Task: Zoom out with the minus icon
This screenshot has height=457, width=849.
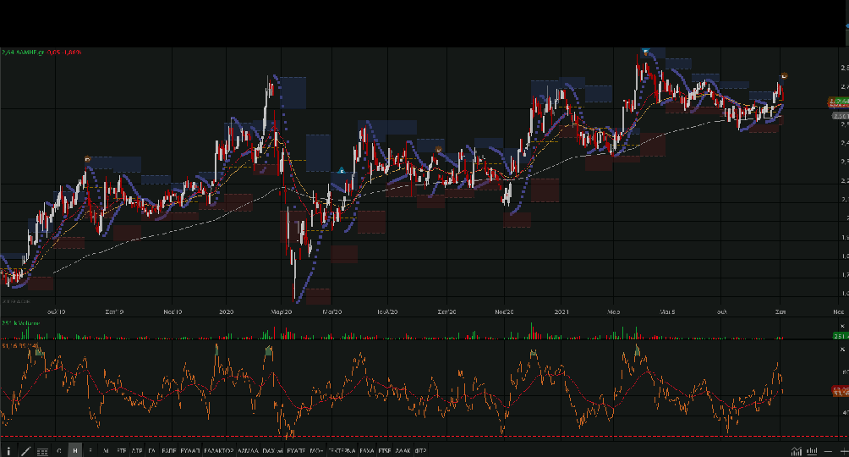Action: [829, 450]
